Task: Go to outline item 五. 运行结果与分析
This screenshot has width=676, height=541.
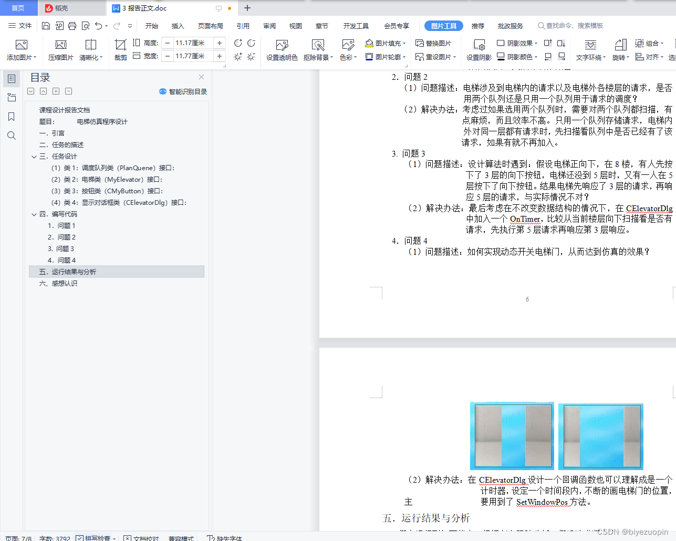Action: coord(117,272)
